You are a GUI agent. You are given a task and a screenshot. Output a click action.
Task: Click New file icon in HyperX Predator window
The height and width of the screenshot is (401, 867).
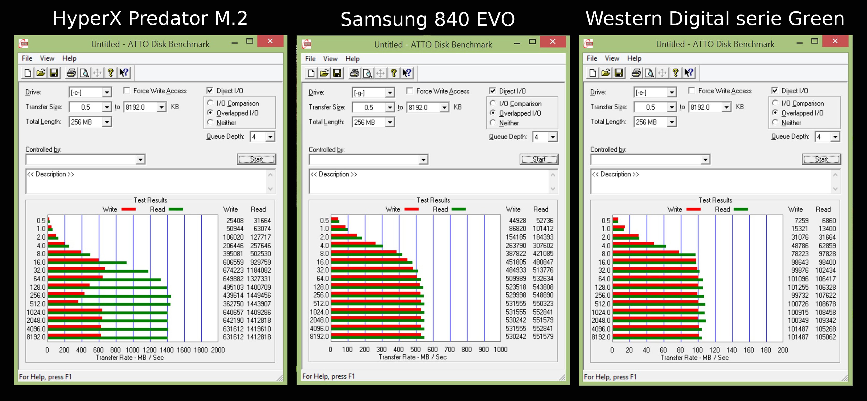pos(28,73)
